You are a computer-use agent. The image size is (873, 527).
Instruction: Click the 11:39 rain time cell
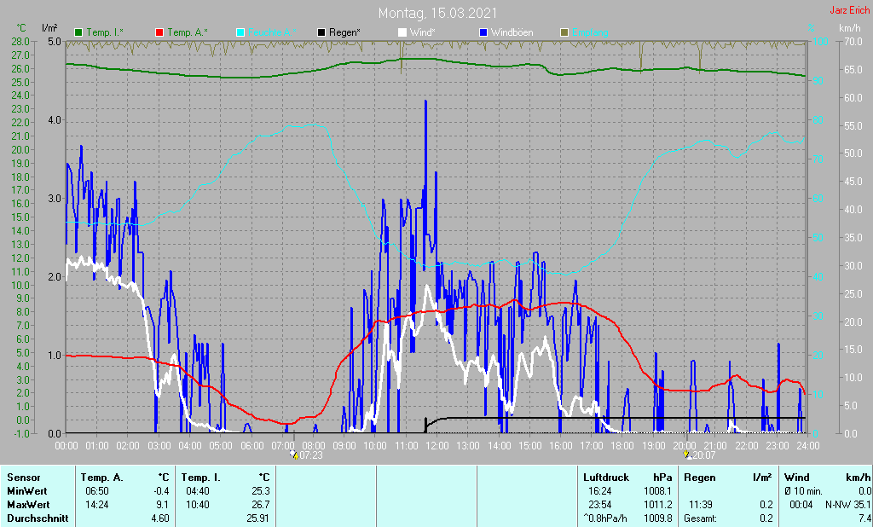pyautogui.click(x=701, y=505)
